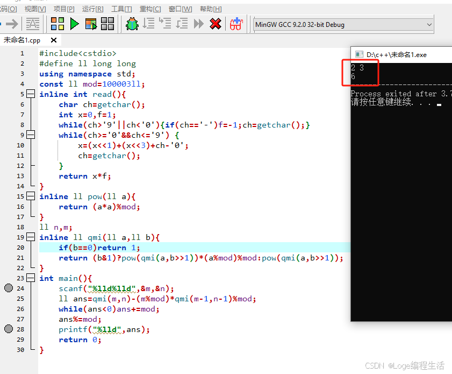Open the 项目[P] menu
The width and height of the screenshot is (452, 374).
tap(64, 9)
